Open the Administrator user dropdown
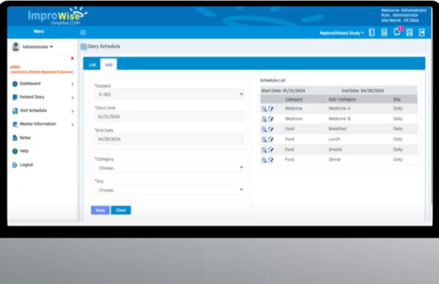 coord(38,47)
